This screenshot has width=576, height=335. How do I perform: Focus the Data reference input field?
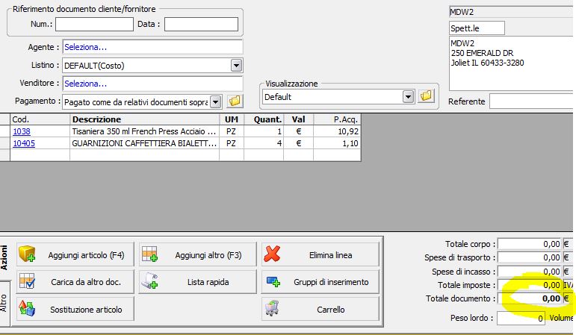tap(201, 25)
